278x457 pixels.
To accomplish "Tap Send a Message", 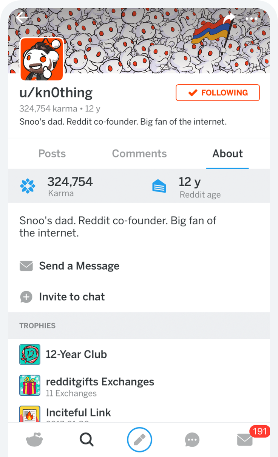I will pos(79,266).
